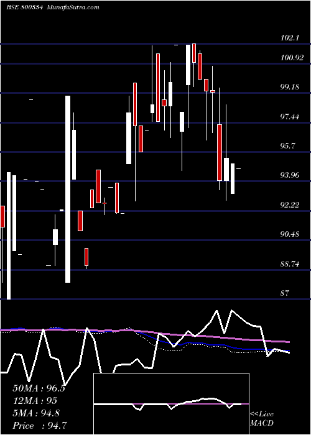Click the 5MA : 94.8 readout

(x=36, y=413)
